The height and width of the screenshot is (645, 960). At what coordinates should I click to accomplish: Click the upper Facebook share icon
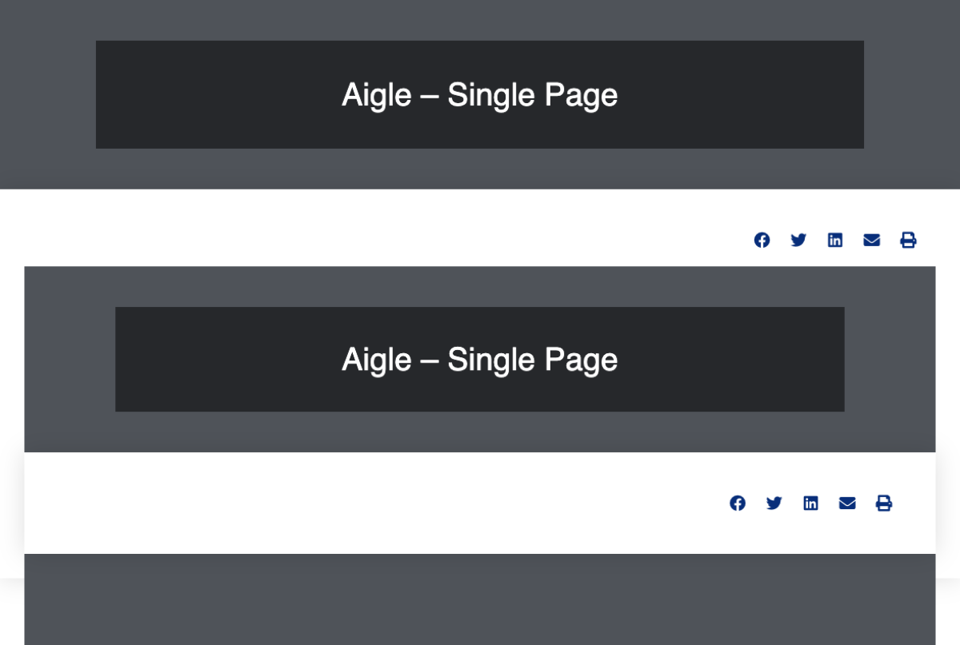pyautogui.click(x=762, y=240)
